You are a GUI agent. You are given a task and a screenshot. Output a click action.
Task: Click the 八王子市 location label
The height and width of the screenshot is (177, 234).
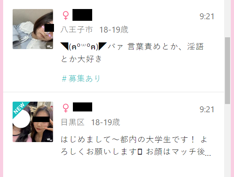click(x=77, y=29)
